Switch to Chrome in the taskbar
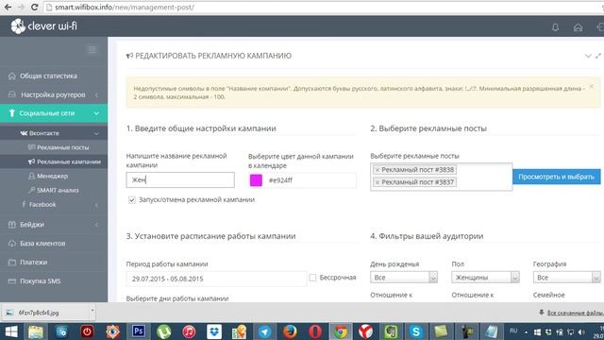 click(340, 331)
